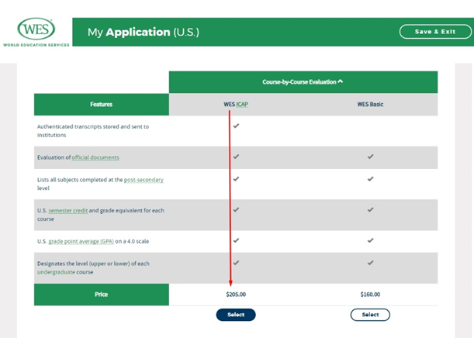Image resolution: width=474 pixels, height=338 pixels.
Task: Click WES Basic checkmark for GPA row
Action: click(370, 240)
